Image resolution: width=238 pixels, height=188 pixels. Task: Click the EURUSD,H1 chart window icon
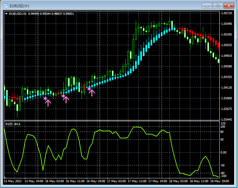click(x=6, y=6)
